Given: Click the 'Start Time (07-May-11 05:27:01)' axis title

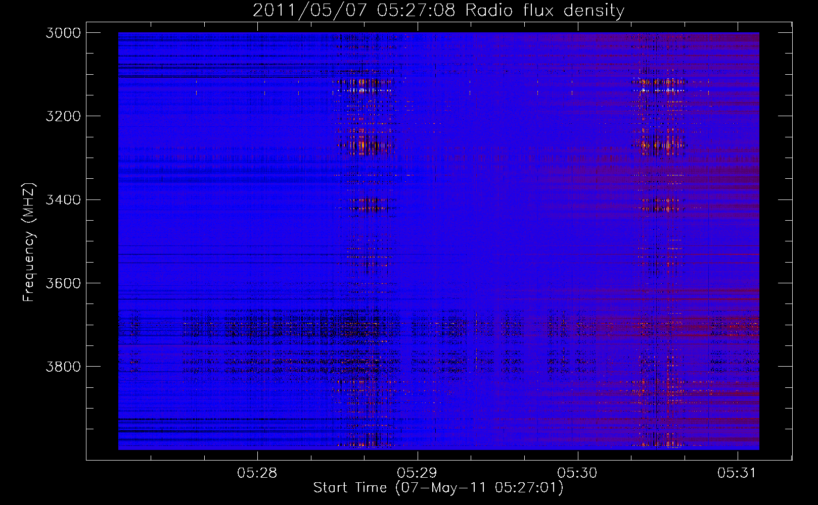Looking at the screenshot, I should pos(438,488).
